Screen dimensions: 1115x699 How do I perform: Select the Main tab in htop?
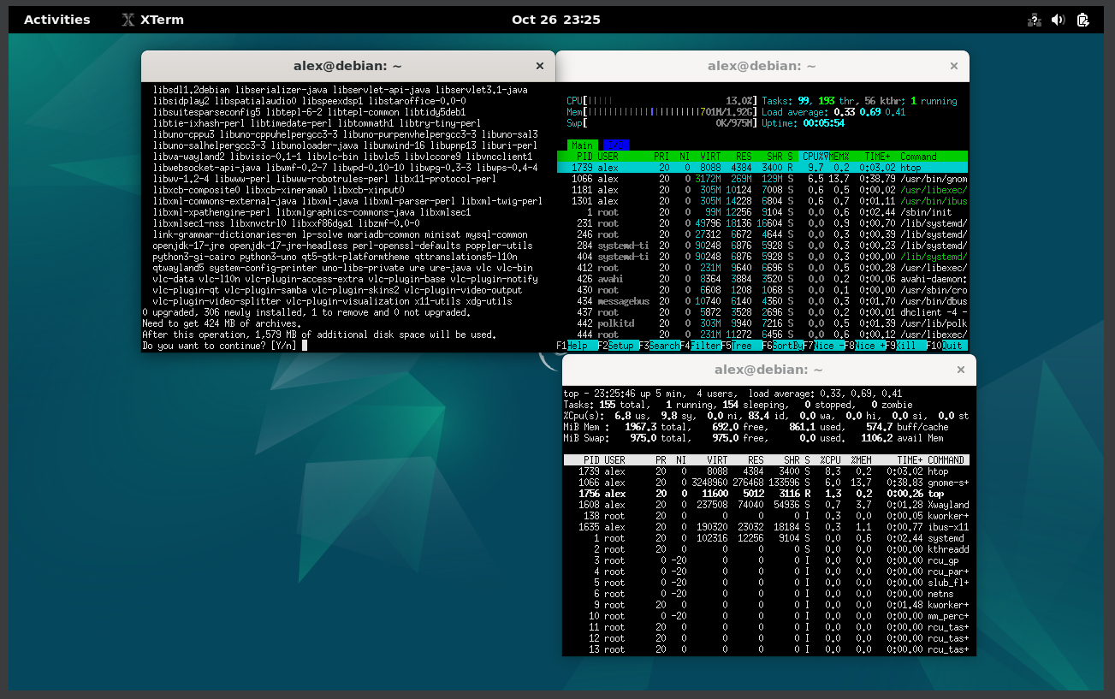[x=581, y=145]
